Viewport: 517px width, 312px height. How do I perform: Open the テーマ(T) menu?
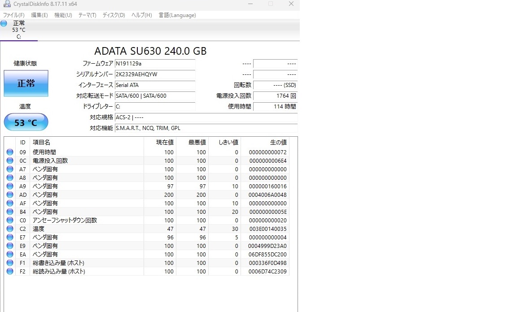[x=87, y=15]
